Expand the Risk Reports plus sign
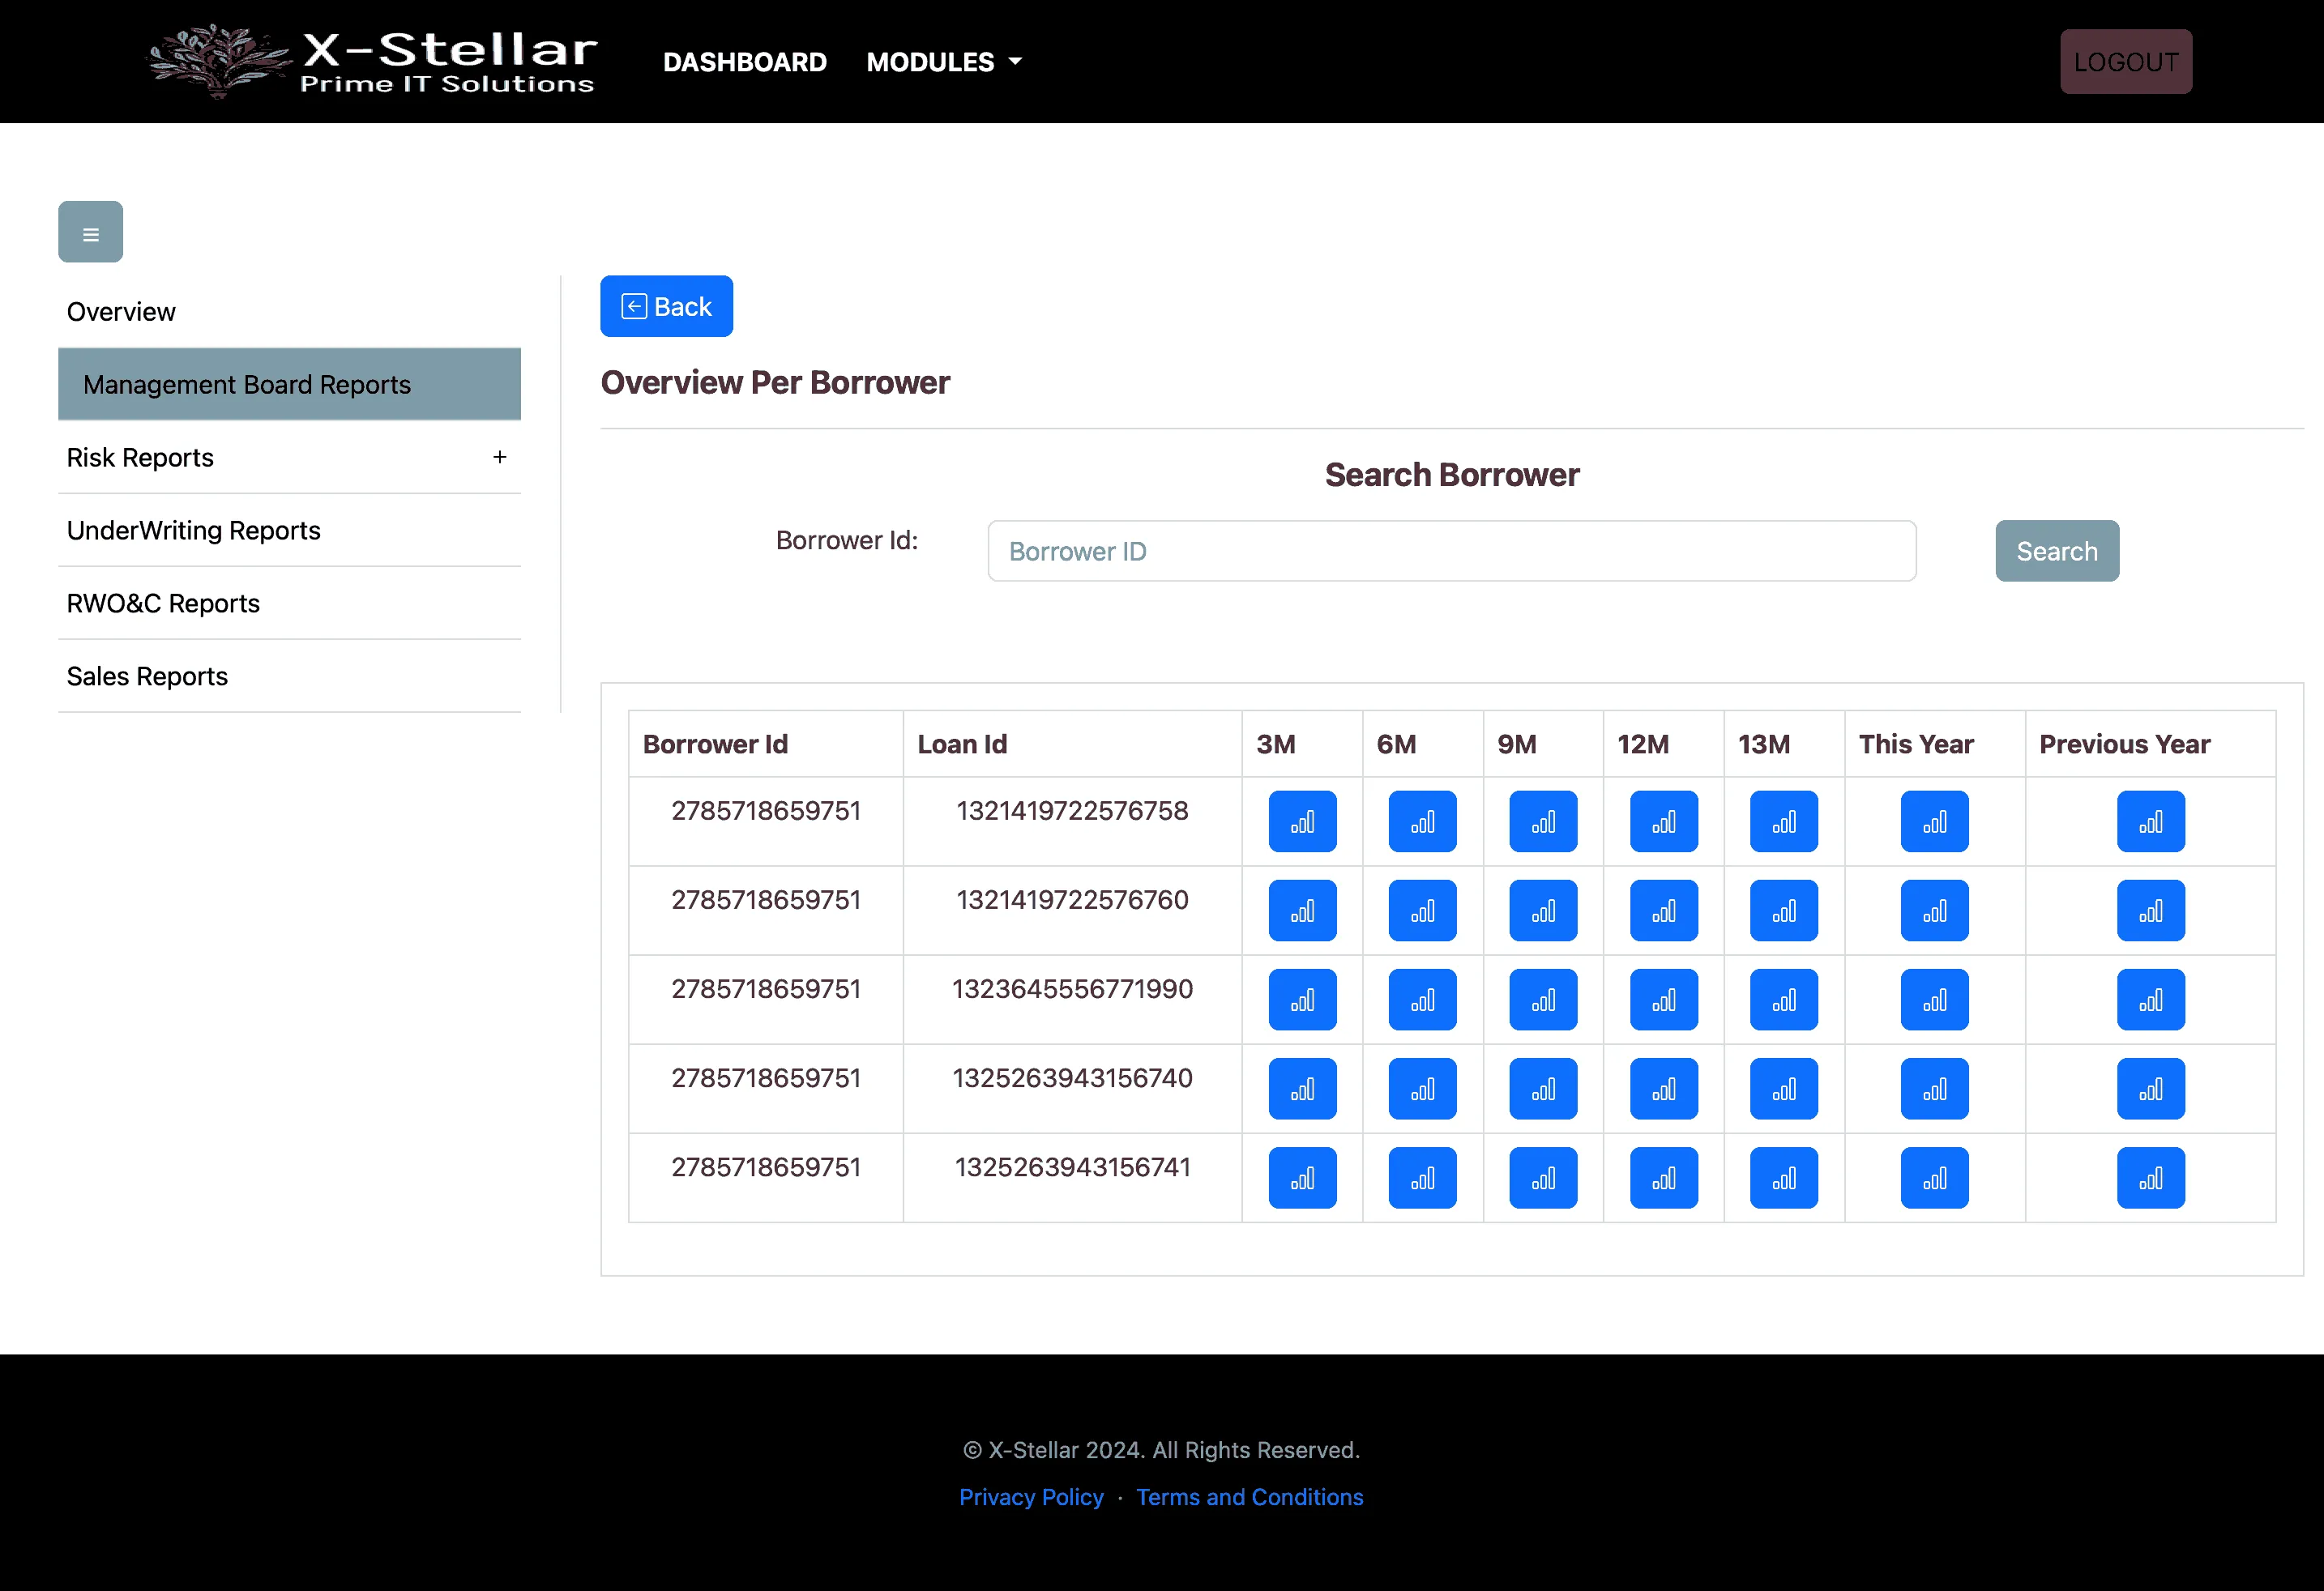2324x1591 pixels. (x=500, y=457)
